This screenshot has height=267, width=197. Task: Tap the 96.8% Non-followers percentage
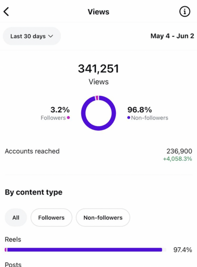[x=139, y=110]
